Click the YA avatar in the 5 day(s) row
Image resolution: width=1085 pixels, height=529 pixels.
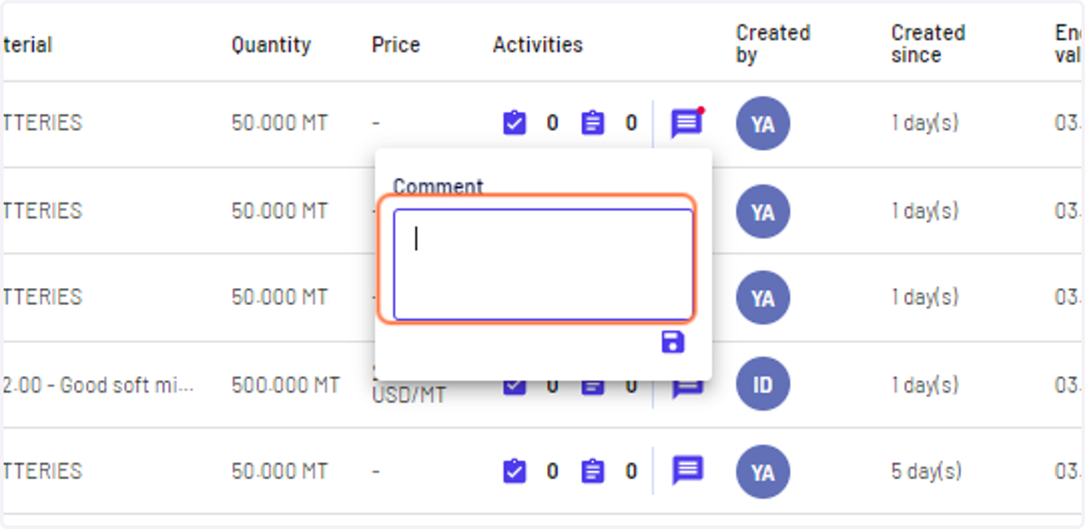click(x=763, y=471)
